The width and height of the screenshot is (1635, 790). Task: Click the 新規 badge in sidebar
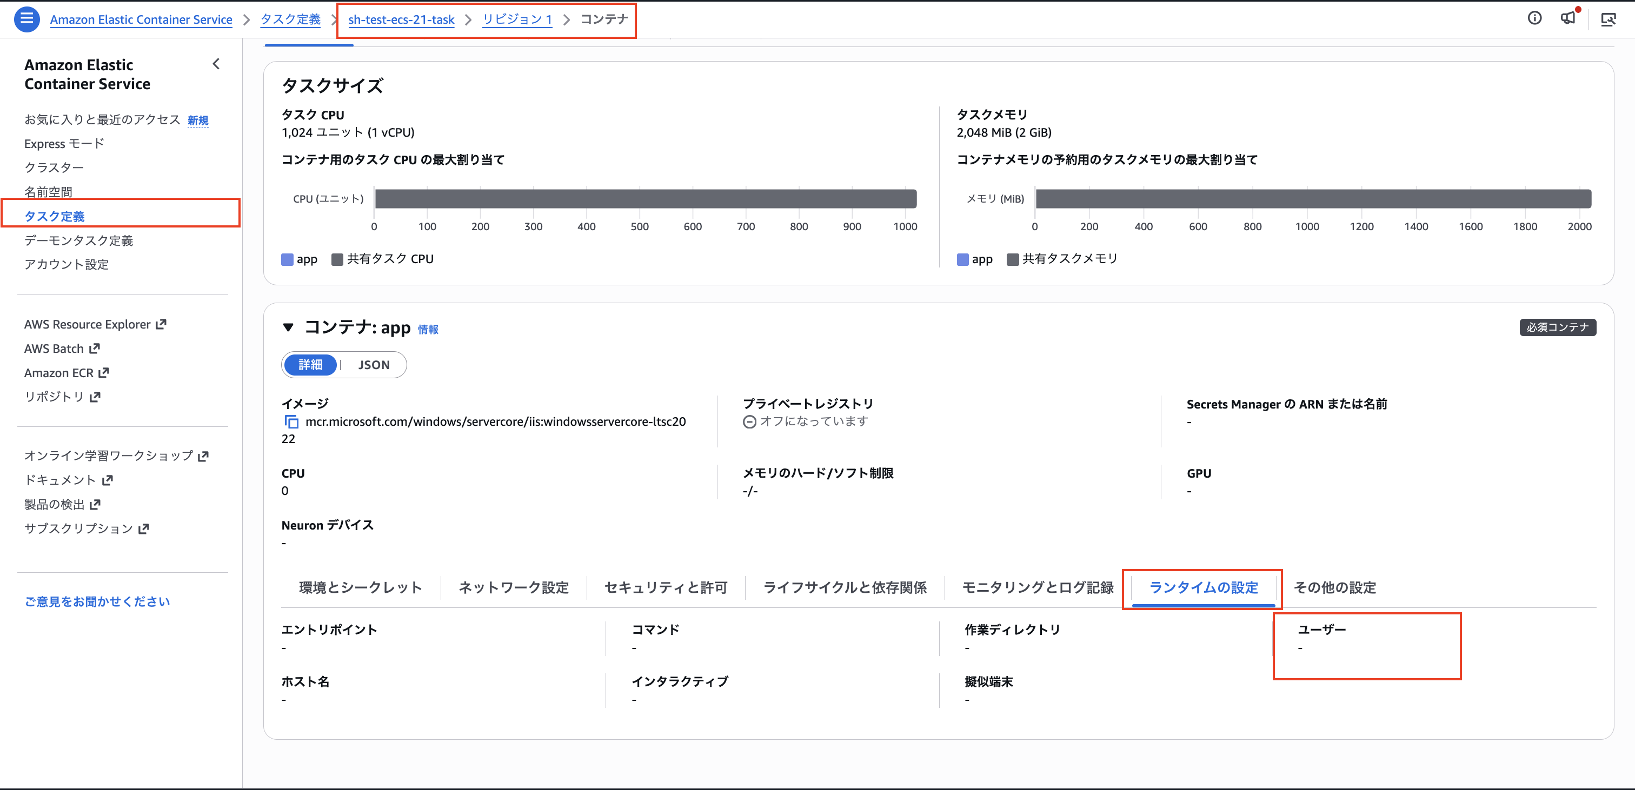198,120
